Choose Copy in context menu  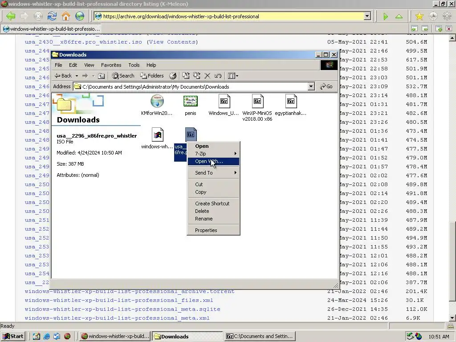point(213,192)
